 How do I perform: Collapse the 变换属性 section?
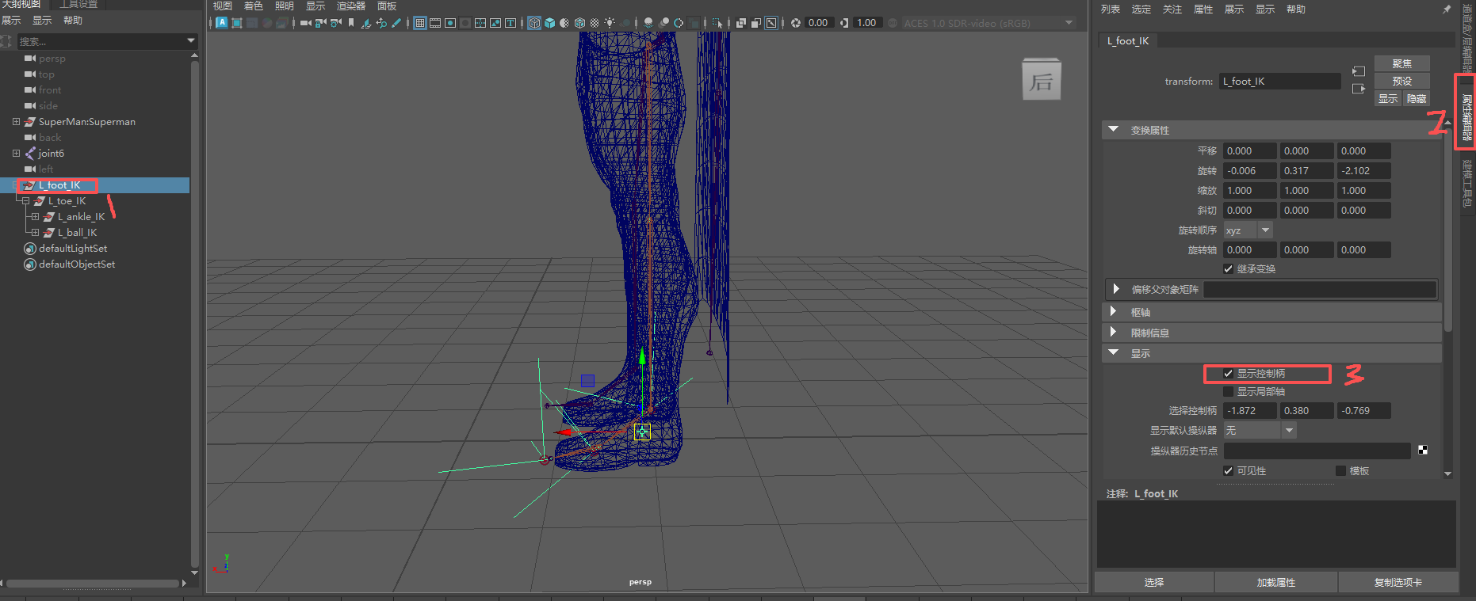tap(1114, 129)
